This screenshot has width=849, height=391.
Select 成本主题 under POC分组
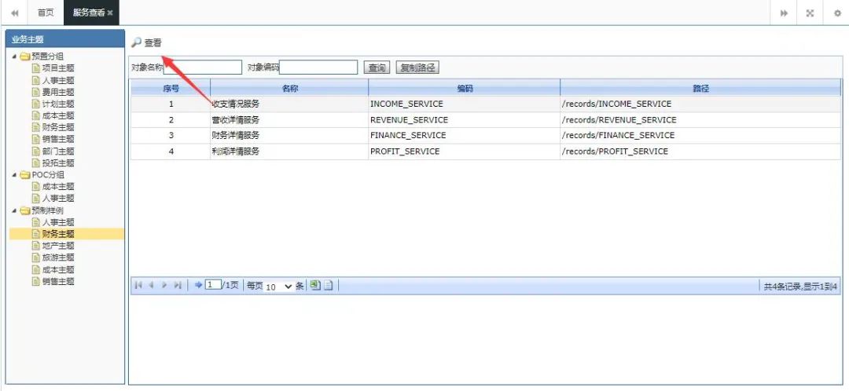58,187
